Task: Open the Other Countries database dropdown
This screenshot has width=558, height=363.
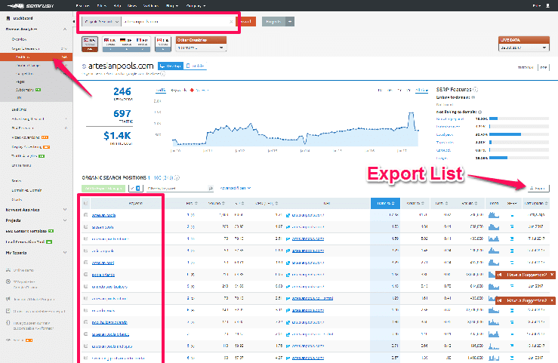Action: pyautogui.click(x=201, y=48)
